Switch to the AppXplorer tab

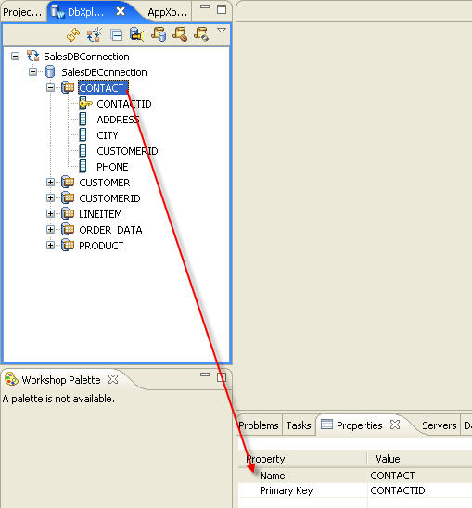168,12
